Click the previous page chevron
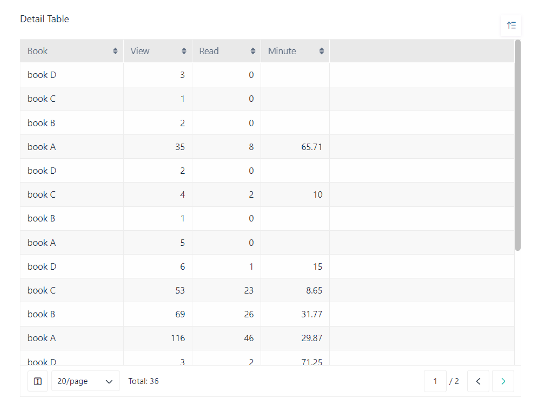 click(478, 381)
